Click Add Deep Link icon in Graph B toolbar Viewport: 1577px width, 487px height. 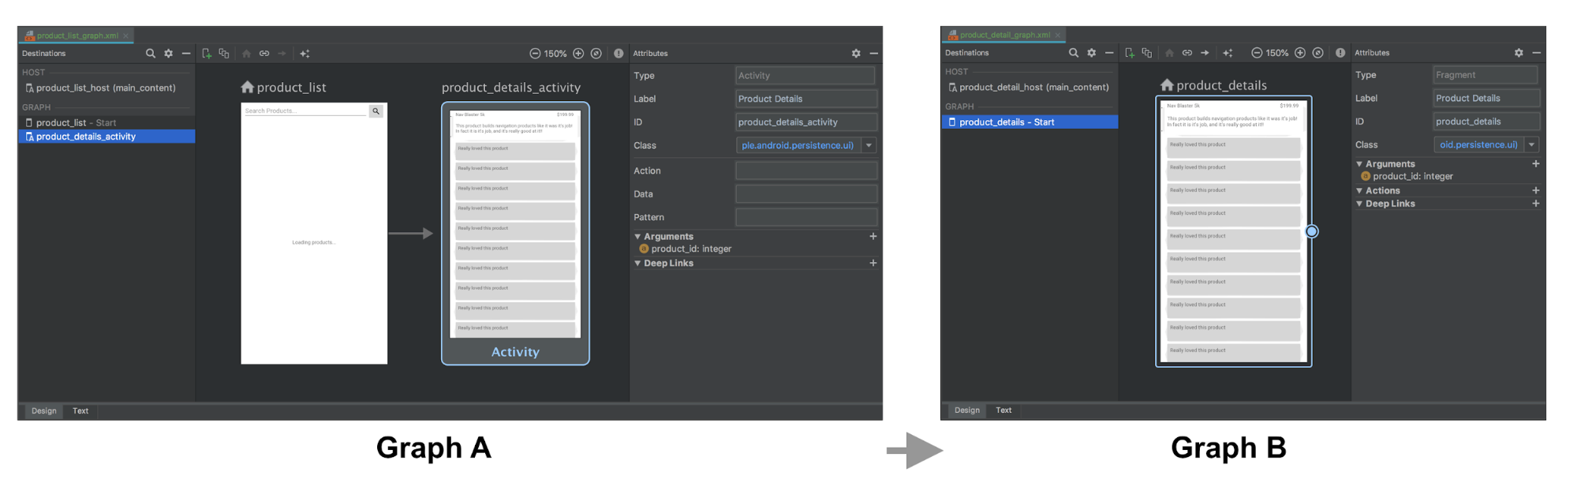[1186, 53]
